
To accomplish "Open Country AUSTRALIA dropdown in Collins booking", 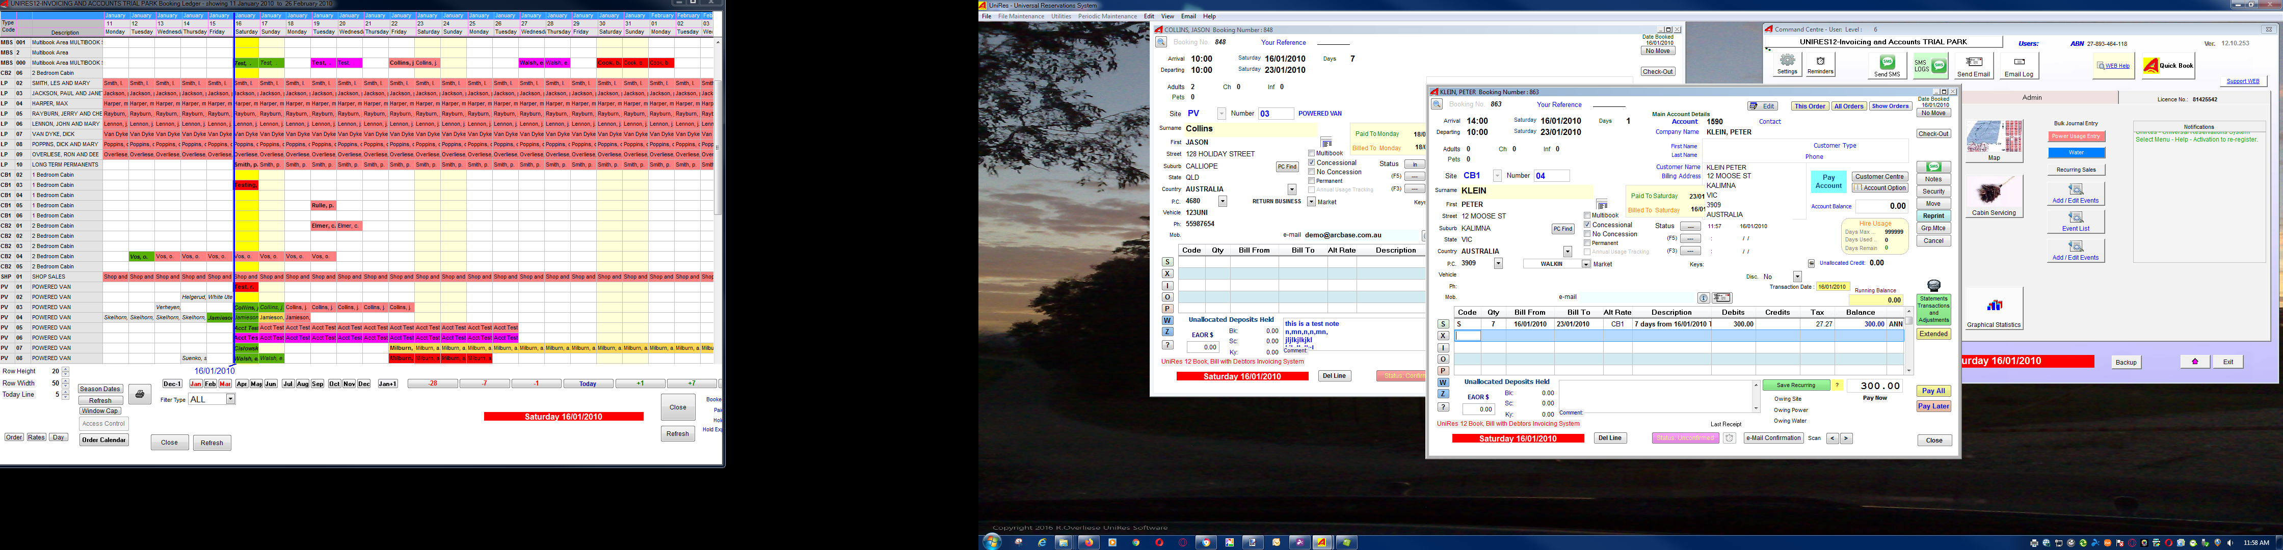I will pyautogui.click(x=1291, y=189).
